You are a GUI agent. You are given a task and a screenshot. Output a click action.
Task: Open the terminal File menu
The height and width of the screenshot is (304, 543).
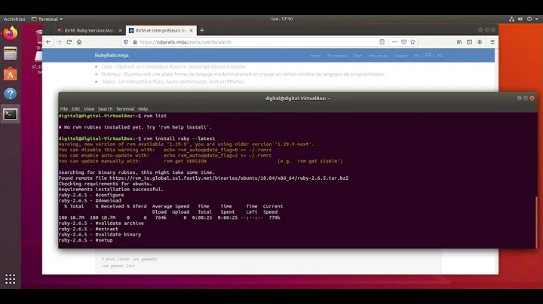[x=63, y=109]
